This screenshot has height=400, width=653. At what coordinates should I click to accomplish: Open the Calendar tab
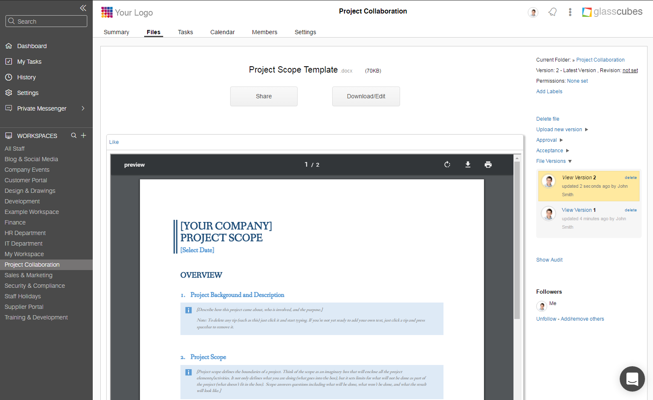(x=222, y=32)
